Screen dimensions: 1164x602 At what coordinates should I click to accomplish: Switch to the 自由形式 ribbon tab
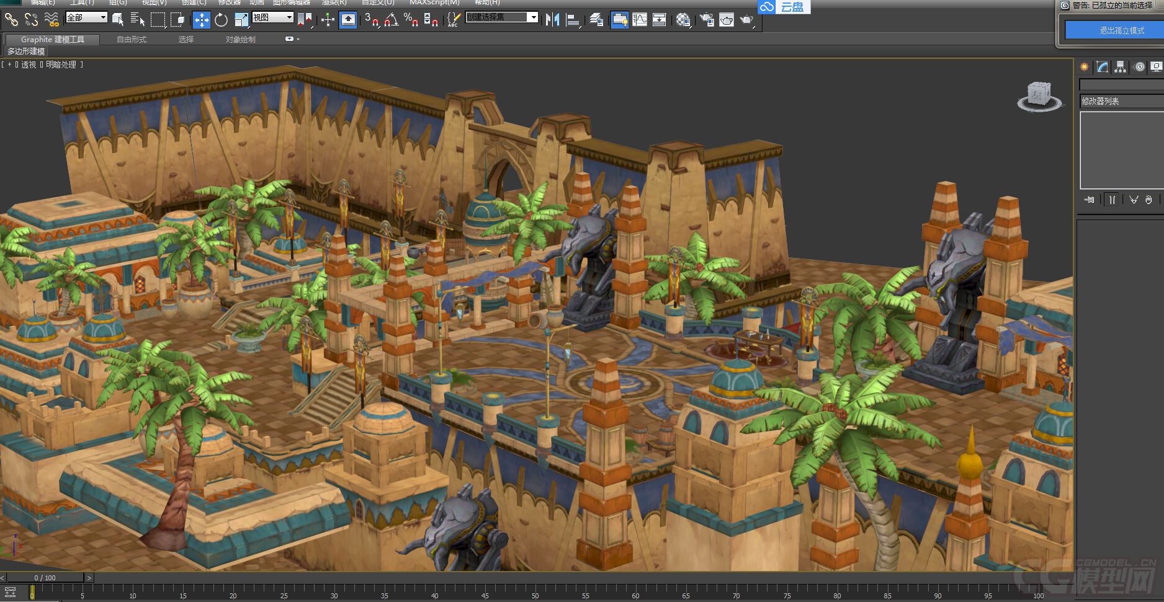point(132,39)
